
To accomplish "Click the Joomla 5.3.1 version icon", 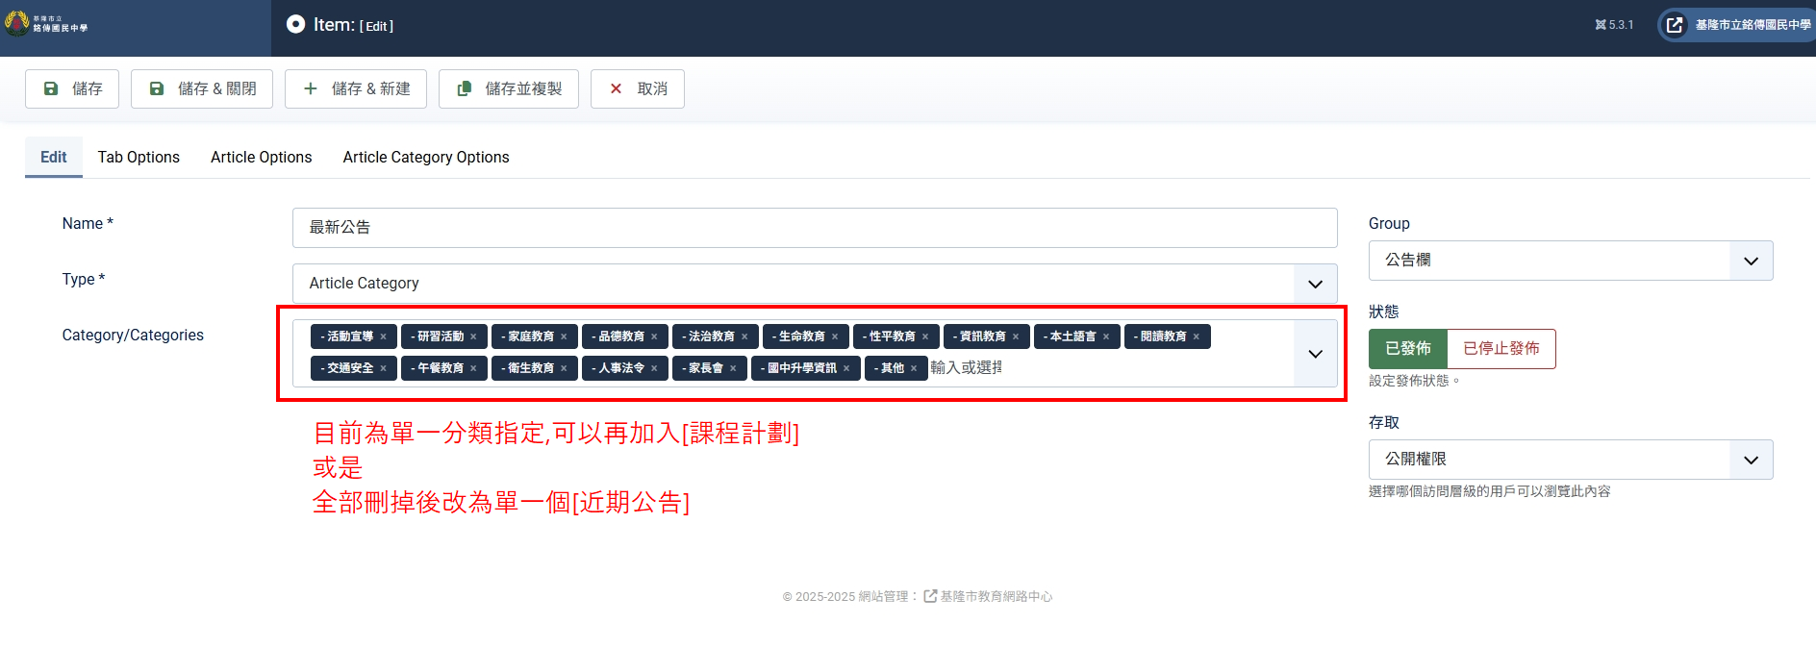I will tap(1601, 25).
